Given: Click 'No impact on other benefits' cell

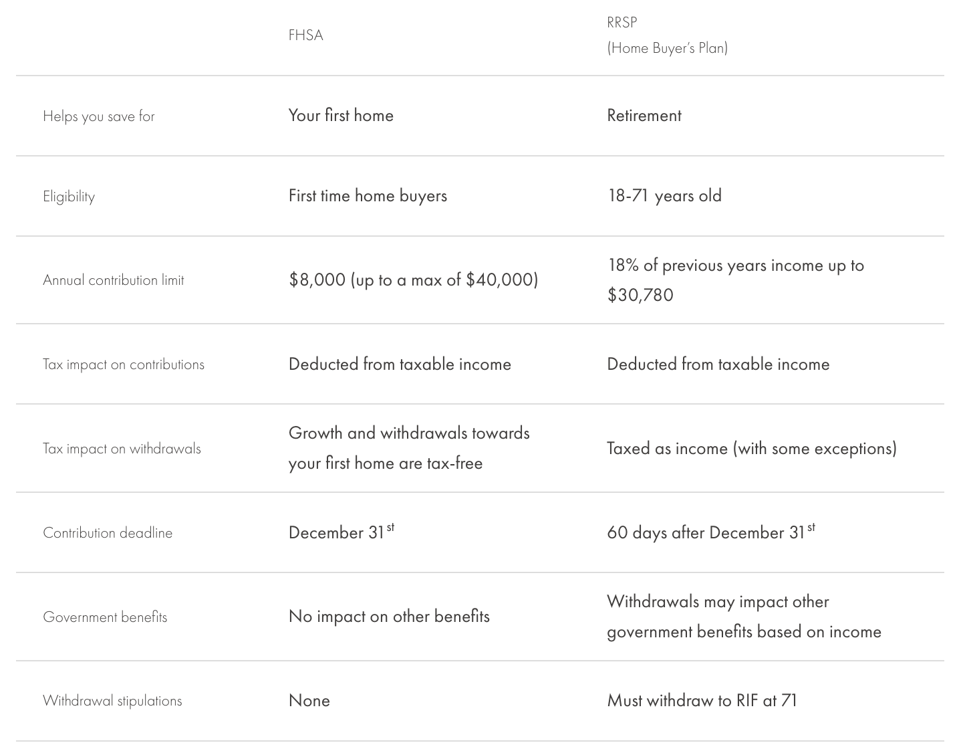Looking at the screenshot, I should [x=389, y=617].
